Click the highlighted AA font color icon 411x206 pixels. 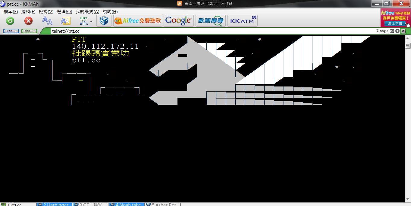65,21
